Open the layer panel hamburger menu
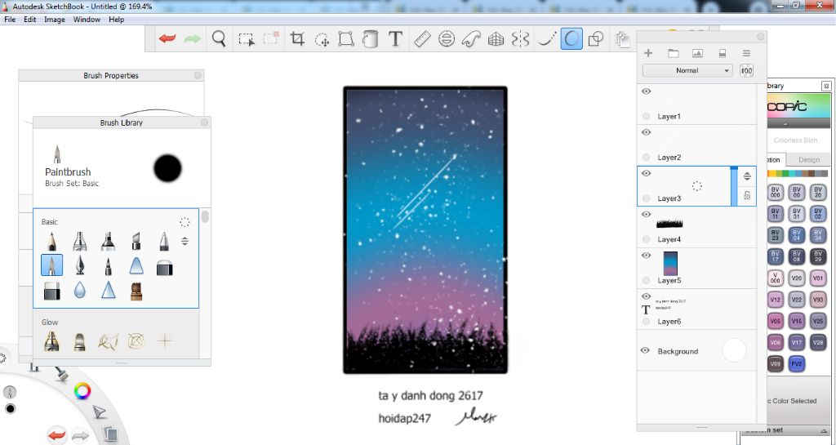Viewport: 836px width, 445px height. coord(746,53)
